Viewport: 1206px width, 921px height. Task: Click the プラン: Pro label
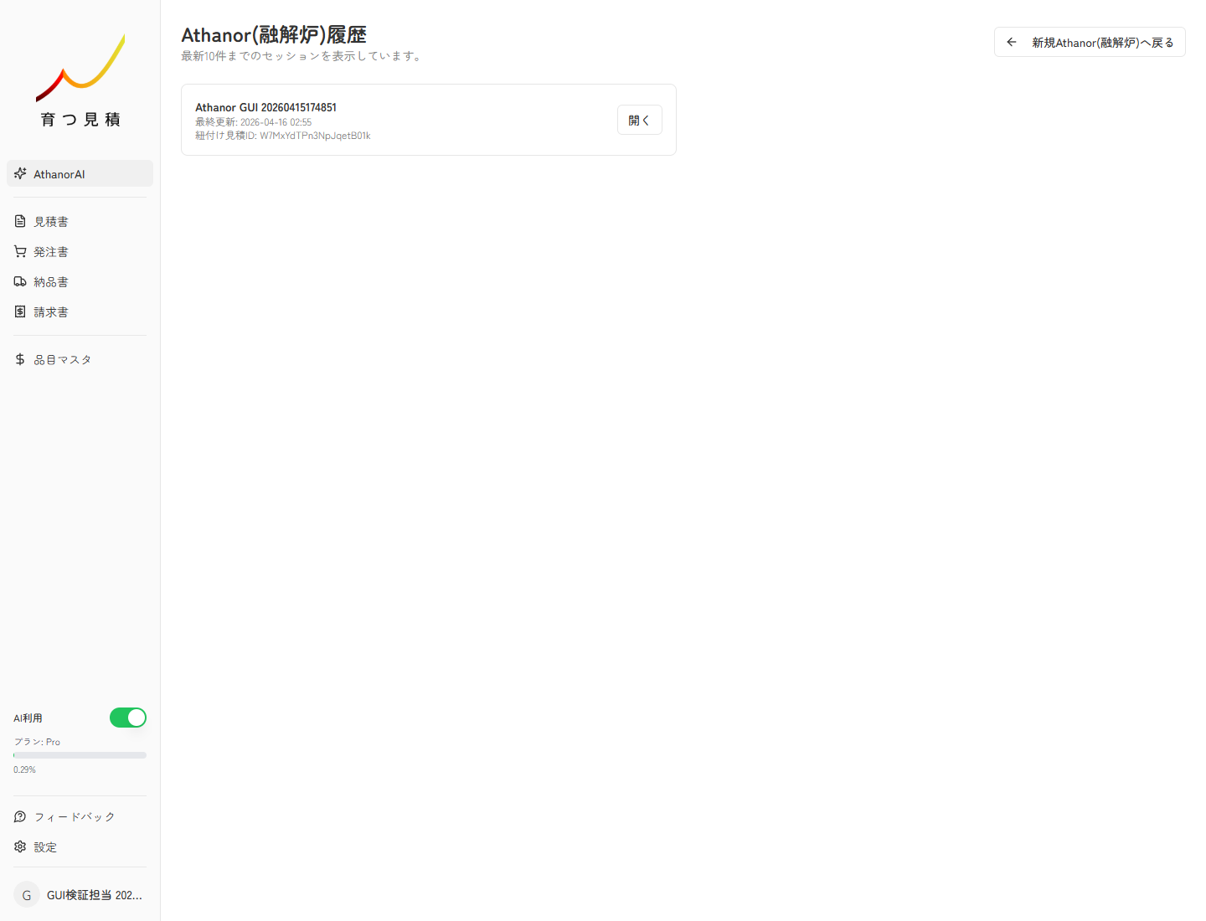click(37, 742)
